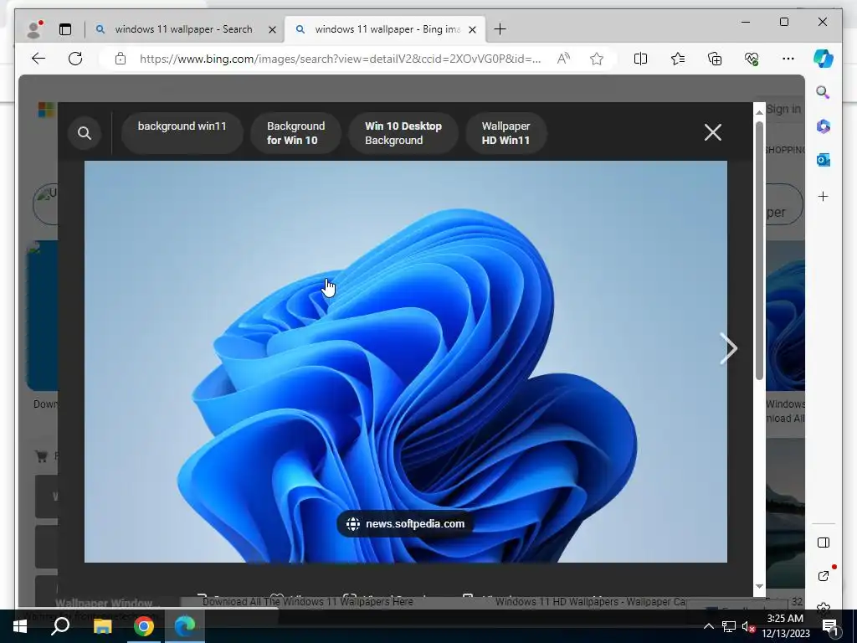Click viewer scrollbar down arrow
This screenshot has width=857, height=643.
[x=759, y=586]
